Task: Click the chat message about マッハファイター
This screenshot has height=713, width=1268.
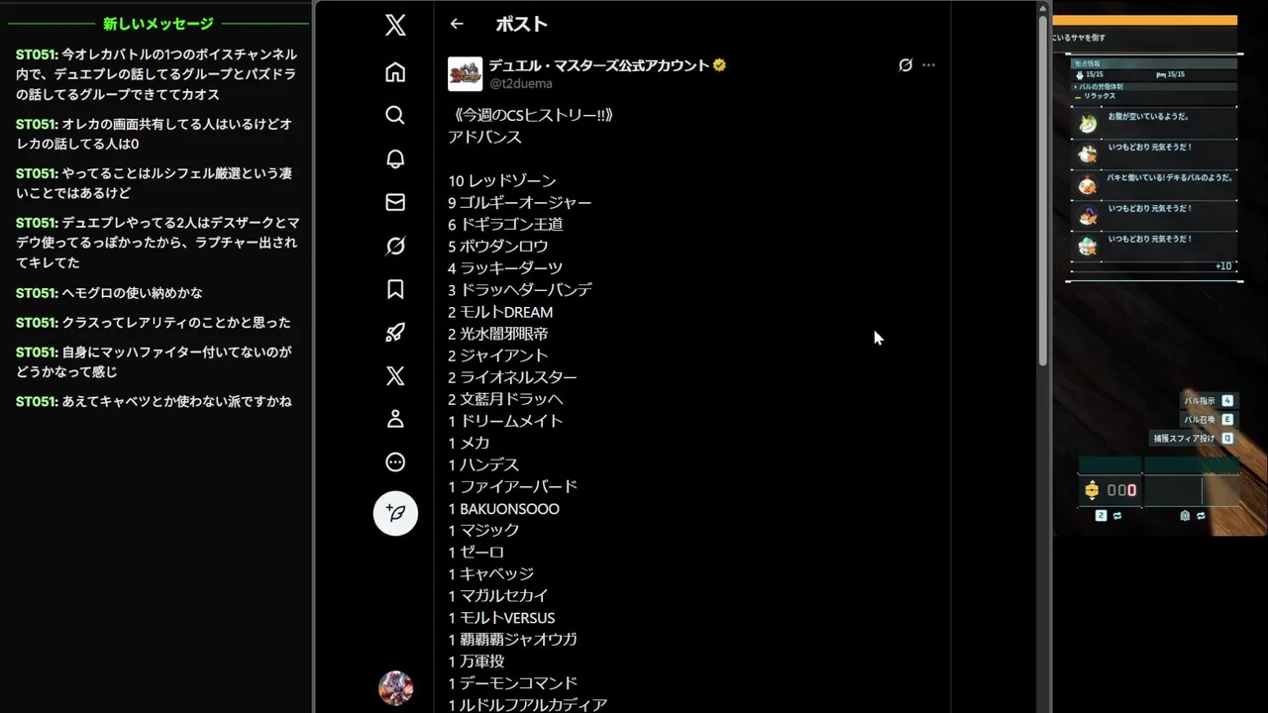Action: tap(154, 362)
